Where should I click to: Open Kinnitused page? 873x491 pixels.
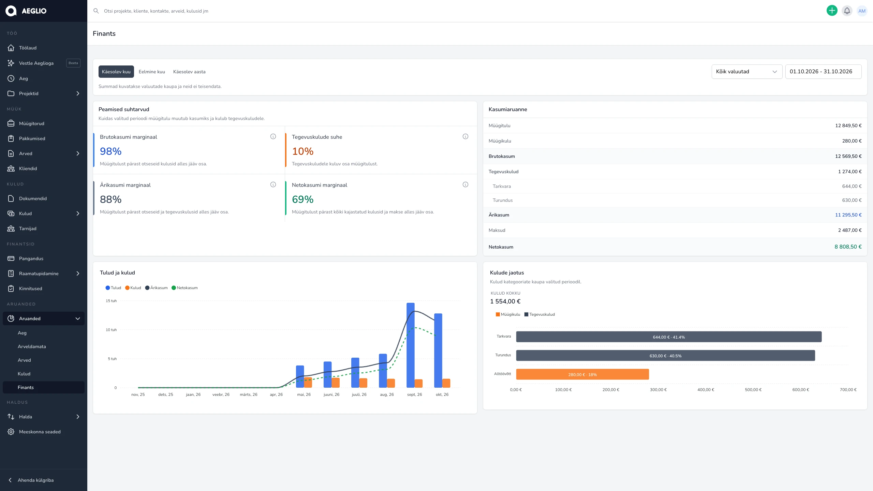(x=44, y=288)
